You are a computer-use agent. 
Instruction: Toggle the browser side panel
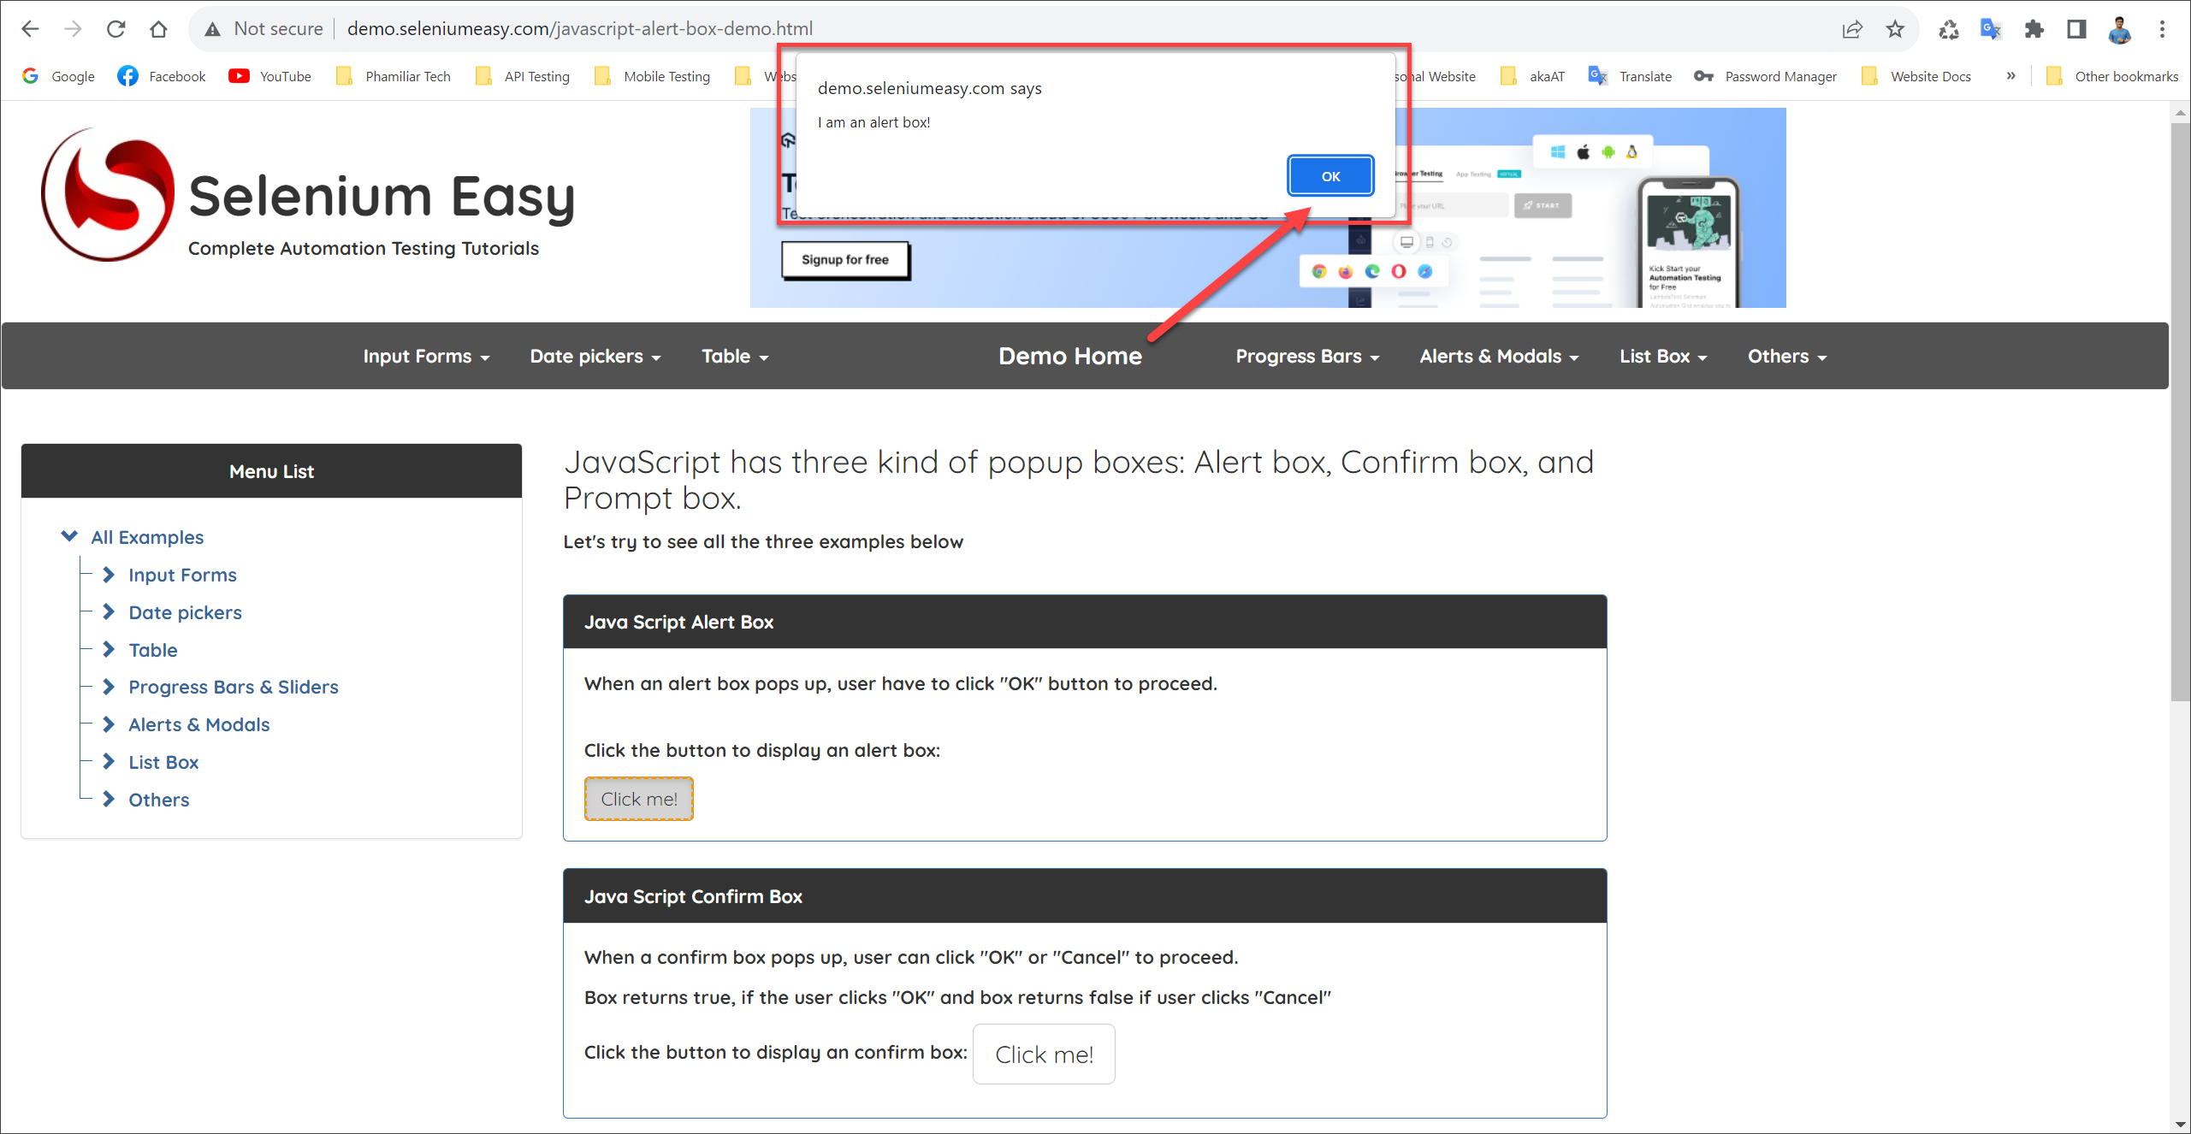point(2076,29)
